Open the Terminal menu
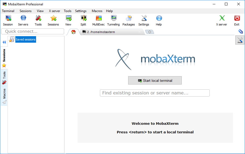245x154 pixels. tap(8, 11)
